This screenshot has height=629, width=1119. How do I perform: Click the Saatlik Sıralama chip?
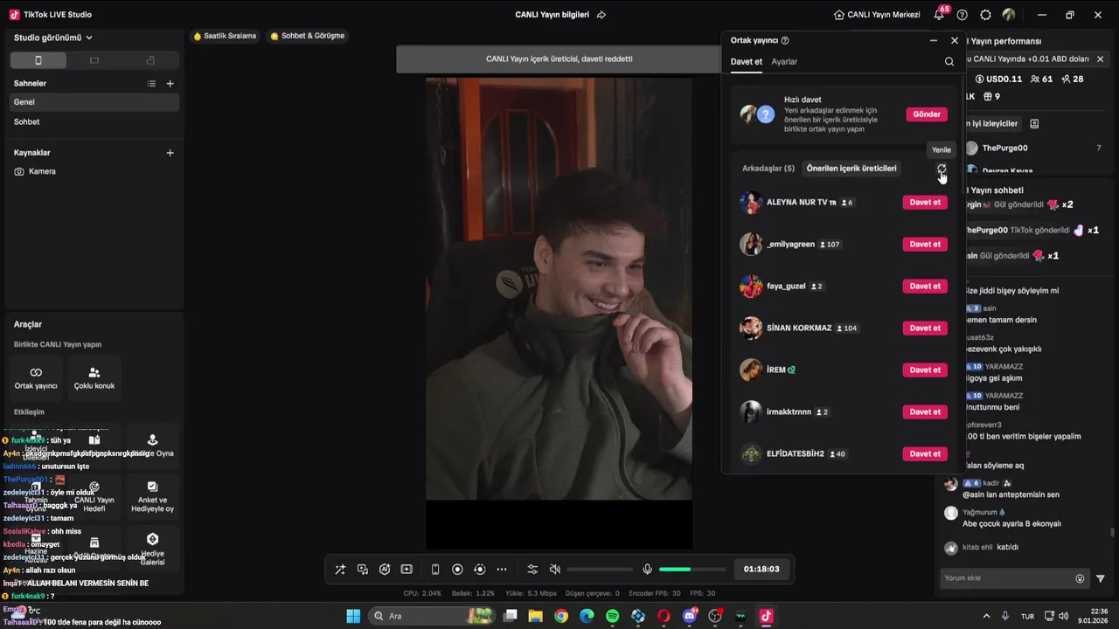[x=225, y=36]
